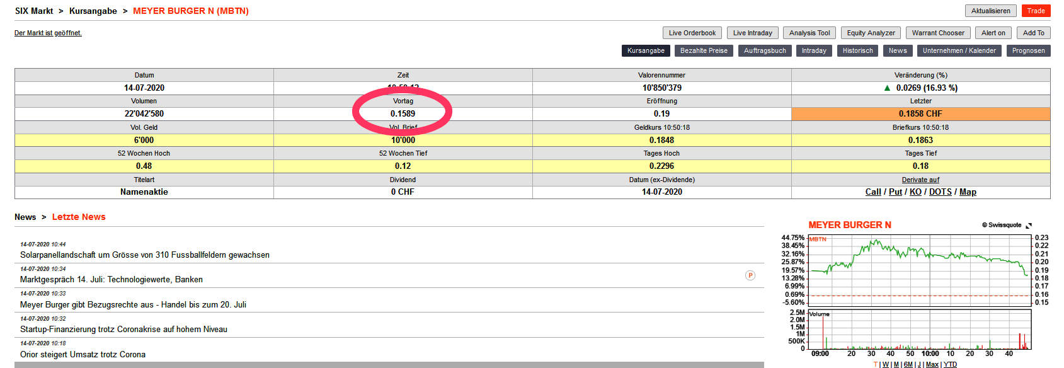Open Unternehmen / Kalender tab
The height and width of the screenshot is (368, 1064).
point(959,50)
